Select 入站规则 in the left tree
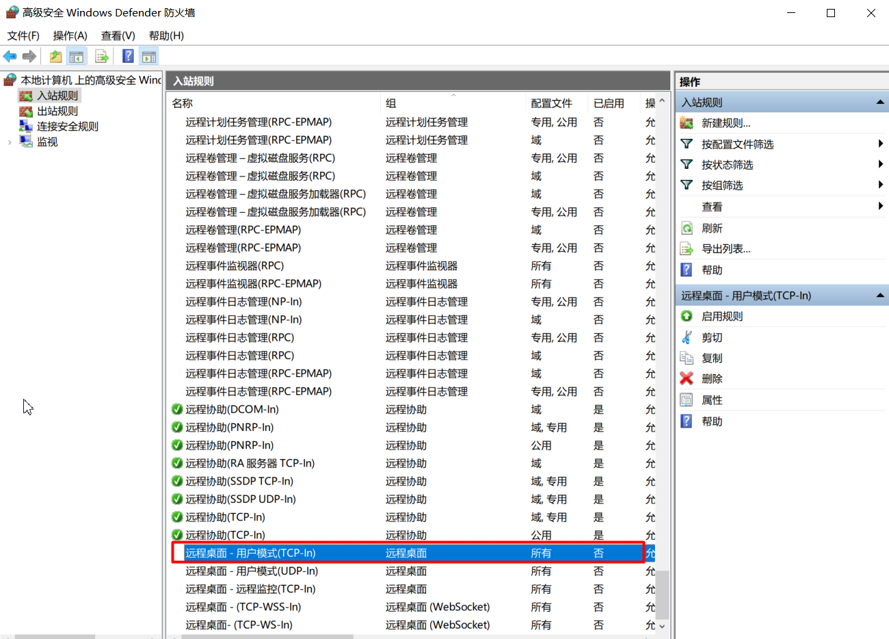This screenshot has width=889, height=639. pyautogui.click(x=57, y=96)
